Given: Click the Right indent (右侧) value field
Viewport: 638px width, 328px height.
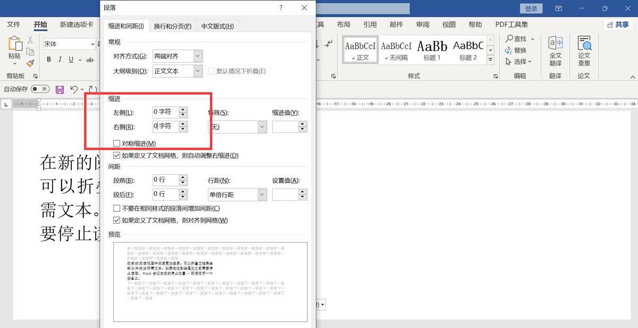Looking at the screenshot, I should tap(165, 126).
